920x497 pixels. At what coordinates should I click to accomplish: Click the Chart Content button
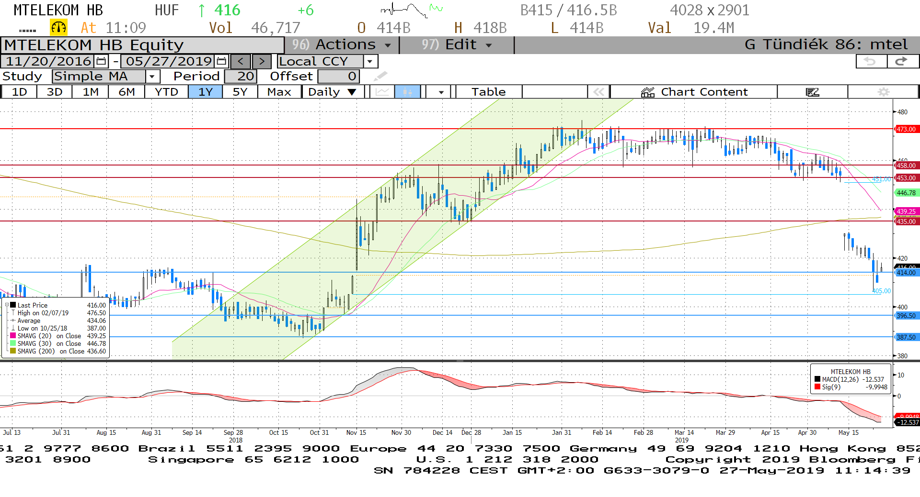point(694,92)
